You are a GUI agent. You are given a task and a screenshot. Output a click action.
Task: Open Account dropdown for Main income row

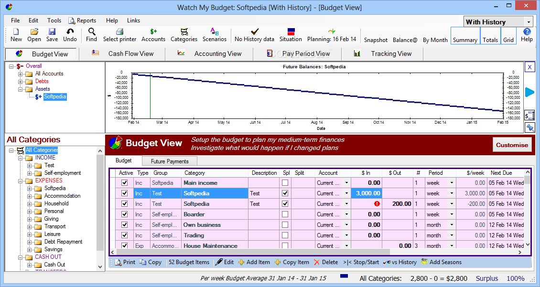[x=346, y=183]
